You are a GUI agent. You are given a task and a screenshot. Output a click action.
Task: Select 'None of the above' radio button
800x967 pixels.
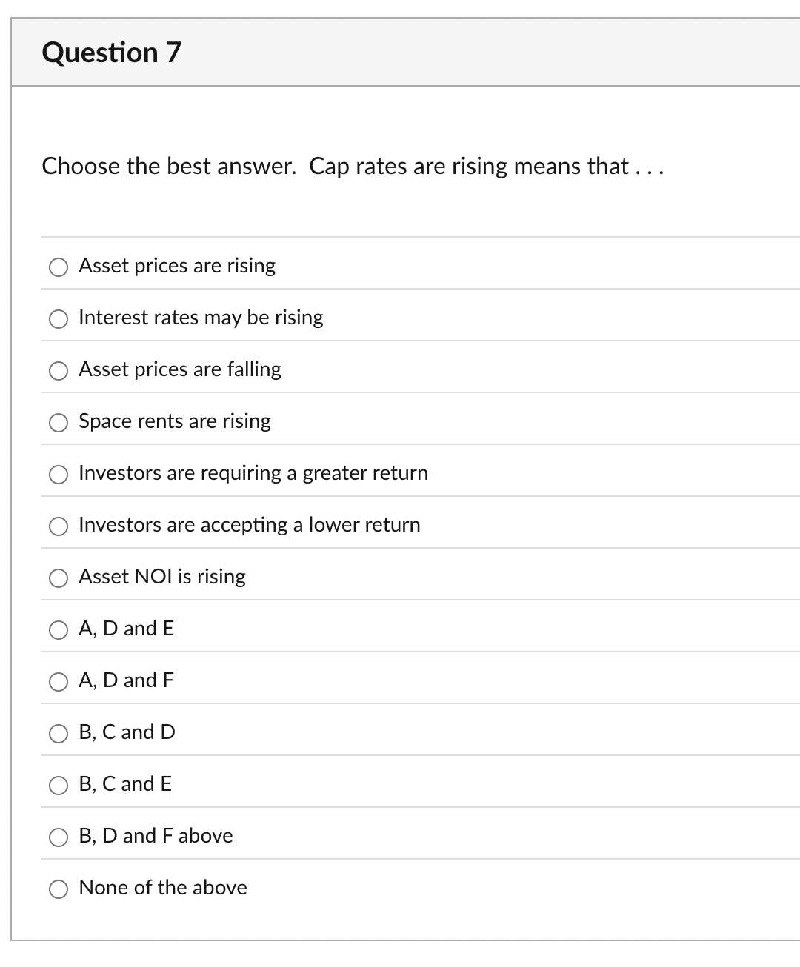pyautogui.click(x=59, y=889)
